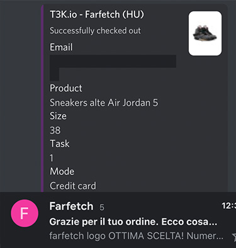Click the redacted email address block
Image resolution: width=236 pixels, height=248 pixels.
(113, 67)
